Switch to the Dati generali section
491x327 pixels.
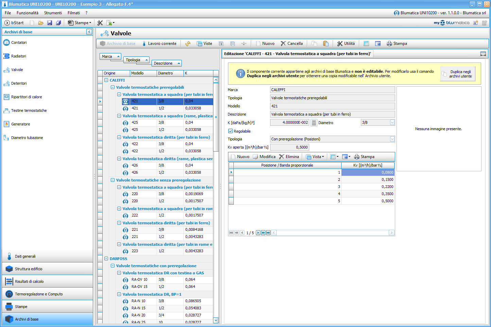(47, 256)
